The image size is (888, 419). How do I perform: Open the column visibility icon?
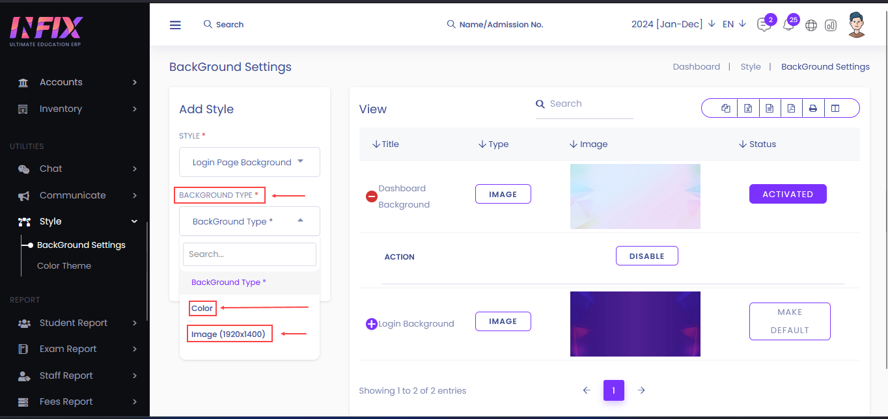pyautogui.click(x=835, y=109)
